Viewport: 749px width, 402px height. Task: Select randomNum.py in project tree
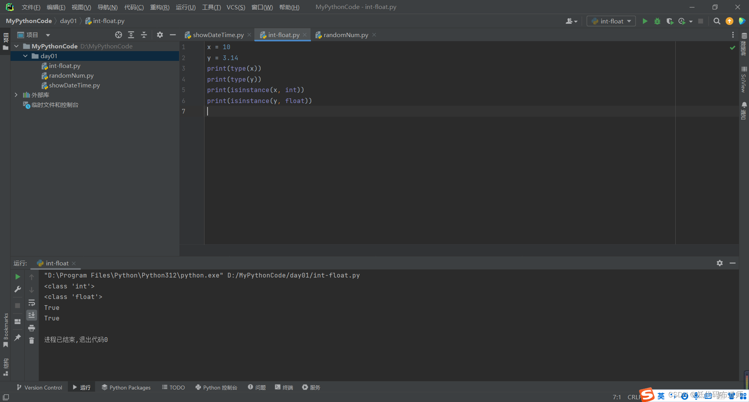pyautogui.click(x=71, y=75)
